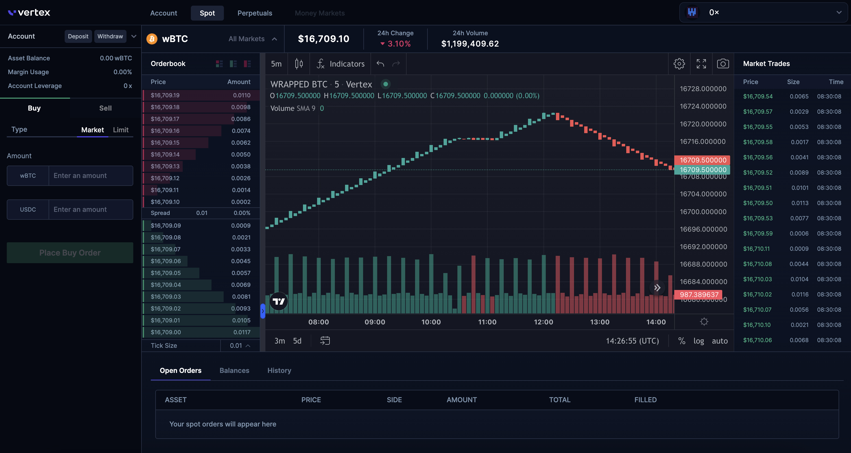Change the 5m chart interval
851x453 pixels.
(x=276, y=64)
